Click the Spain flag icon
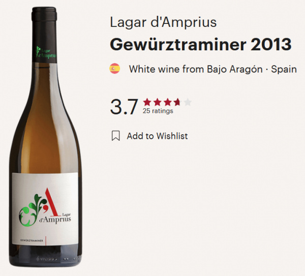The image size is (305, 276). [x=114, y=69]
